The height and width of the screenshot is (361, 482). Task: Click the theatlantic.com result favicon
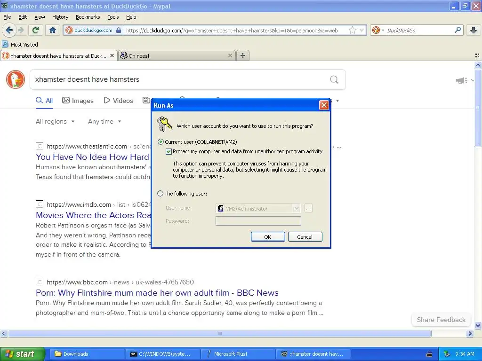coord(40,146)
